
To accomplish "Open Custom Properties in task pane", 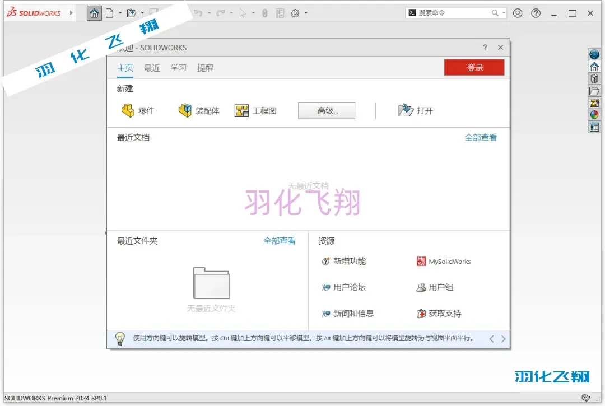I will pyautogui.click(x=594, y=127).
